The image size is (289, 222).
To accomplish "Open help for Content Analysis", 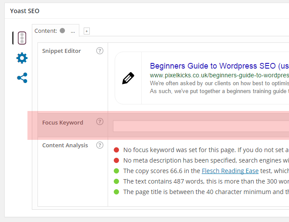I will point(100,145).
